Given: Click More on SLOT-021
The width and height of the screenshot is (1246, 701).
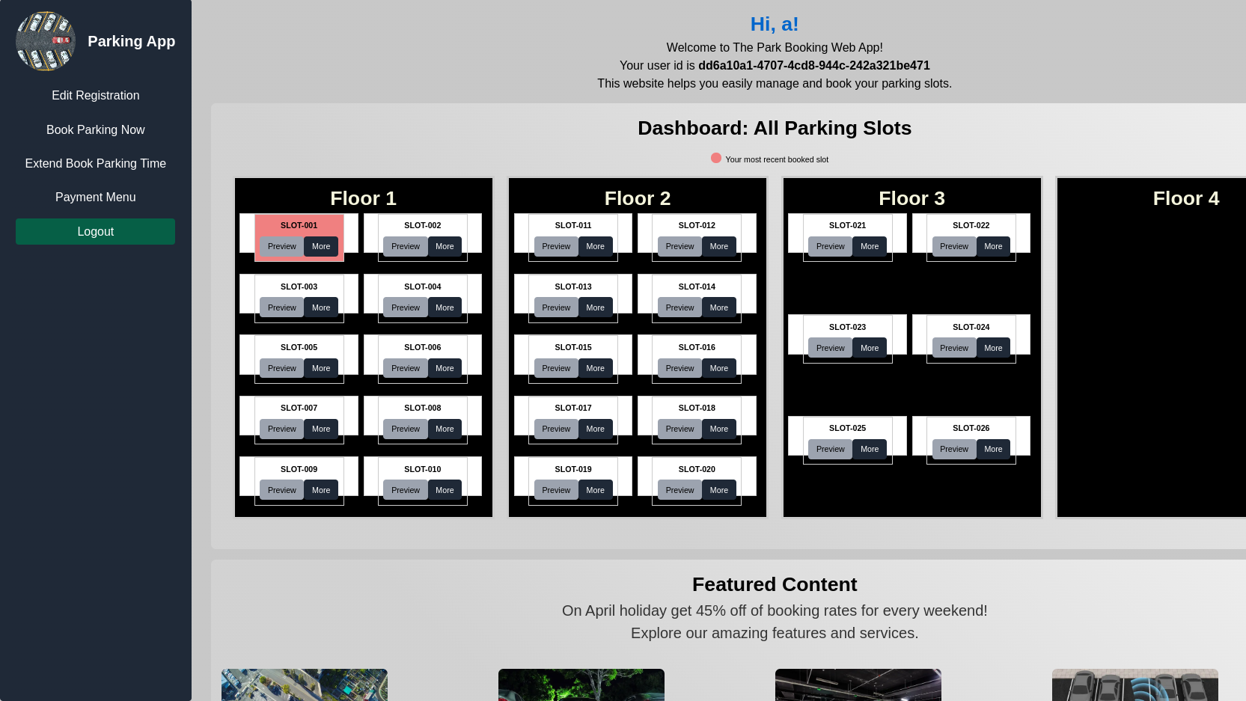Looking at the screenshot, I should click(870, 247).
